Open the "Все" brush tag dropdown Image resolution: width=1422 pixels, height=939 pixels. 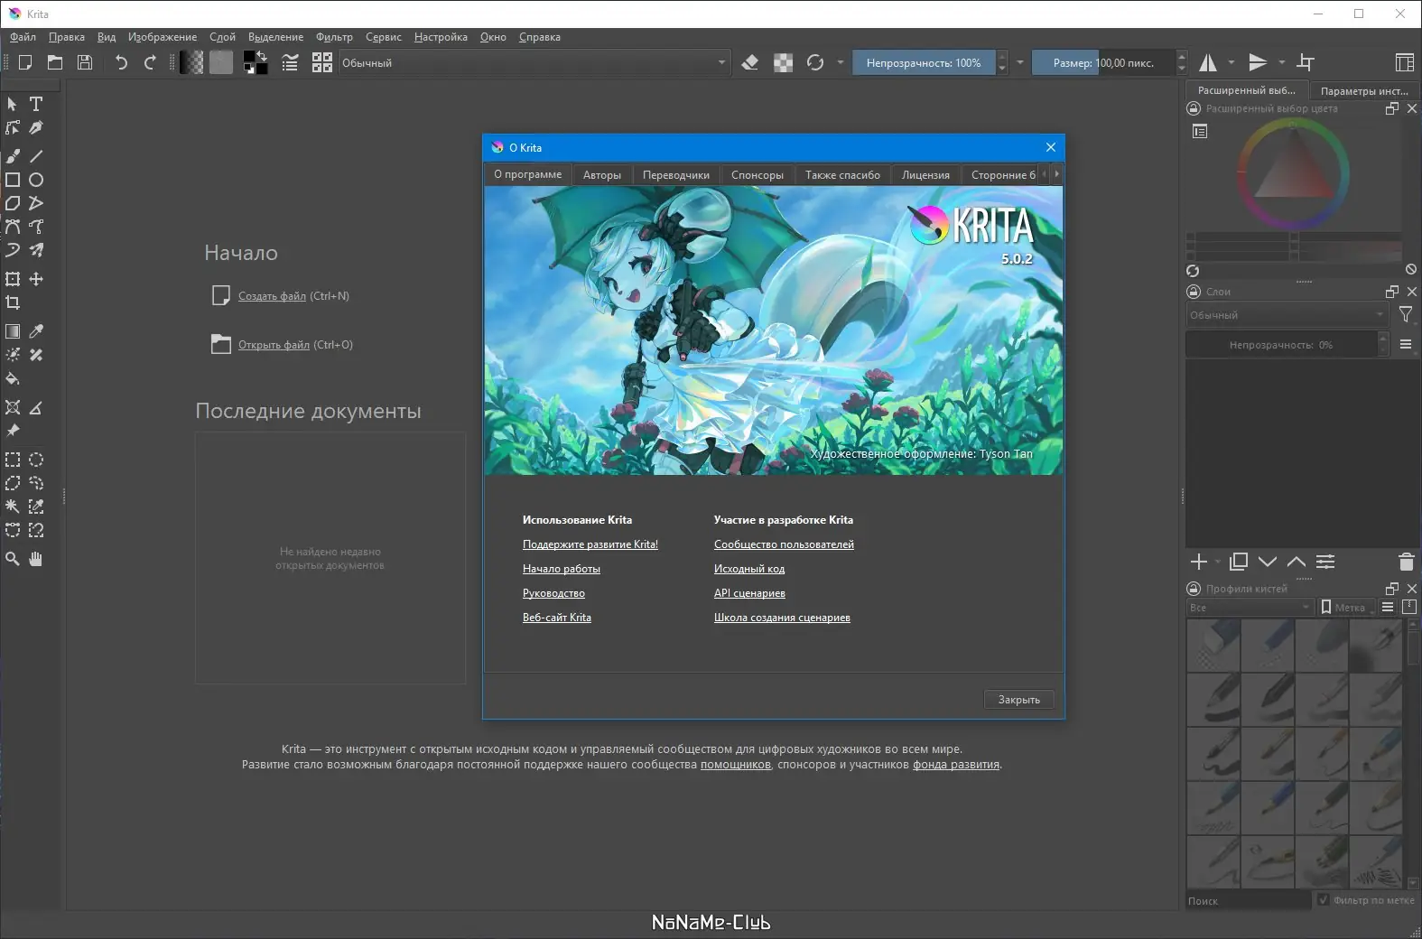point(1250,608)
